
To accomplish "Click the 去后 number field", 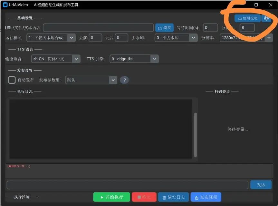I will [x=121, y=38].
